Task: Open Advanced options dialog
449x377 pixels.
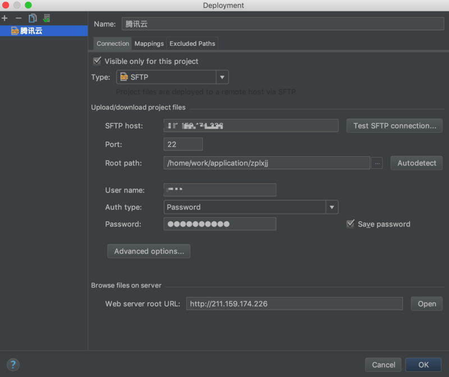Action: (149, 251)
